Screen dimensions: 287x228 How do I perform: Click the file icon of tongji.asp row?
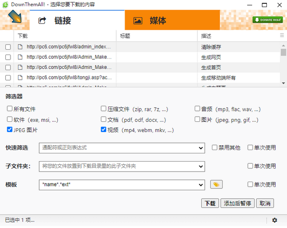tap(20, 77)
